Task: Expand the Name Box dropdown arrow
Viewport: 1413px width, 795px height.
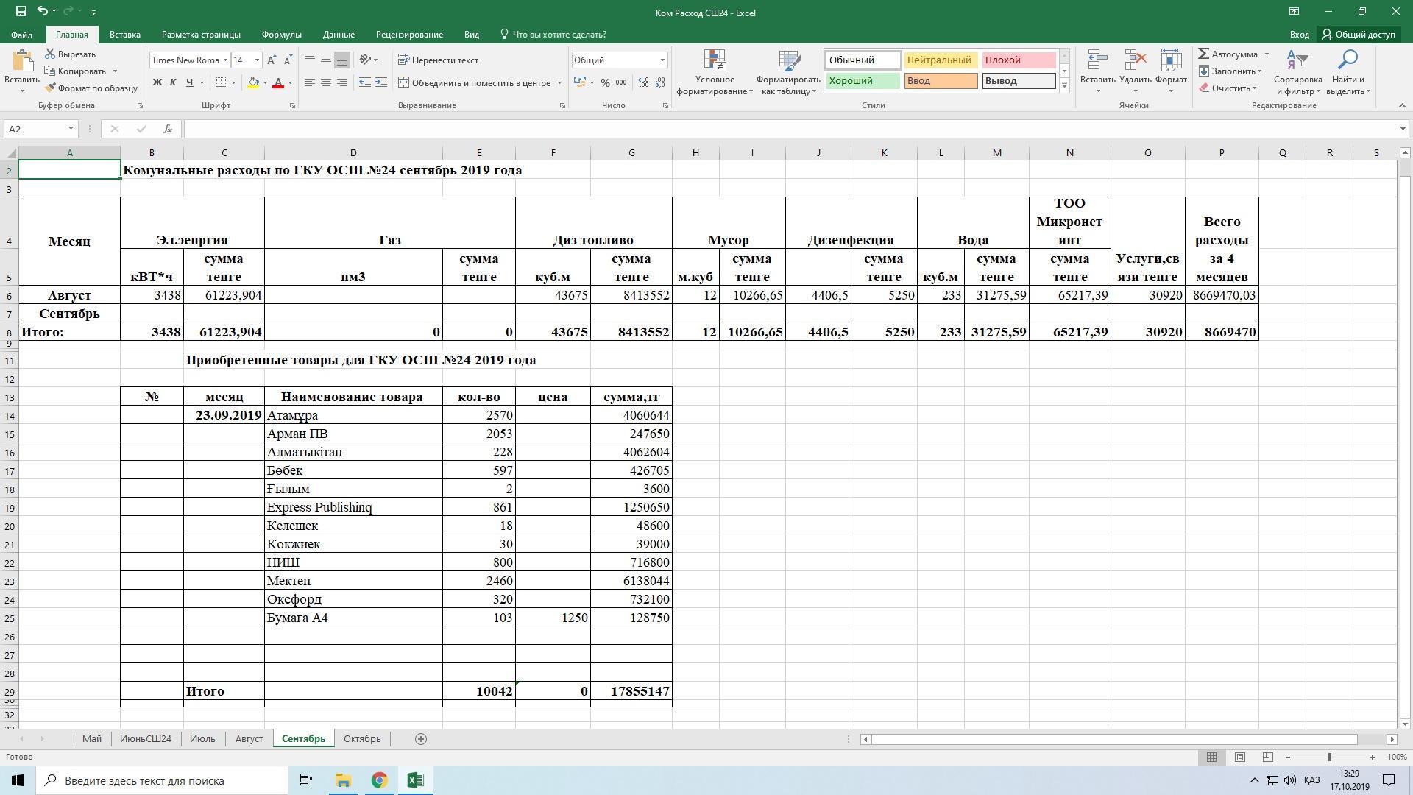Action: [x=71, y=129]
